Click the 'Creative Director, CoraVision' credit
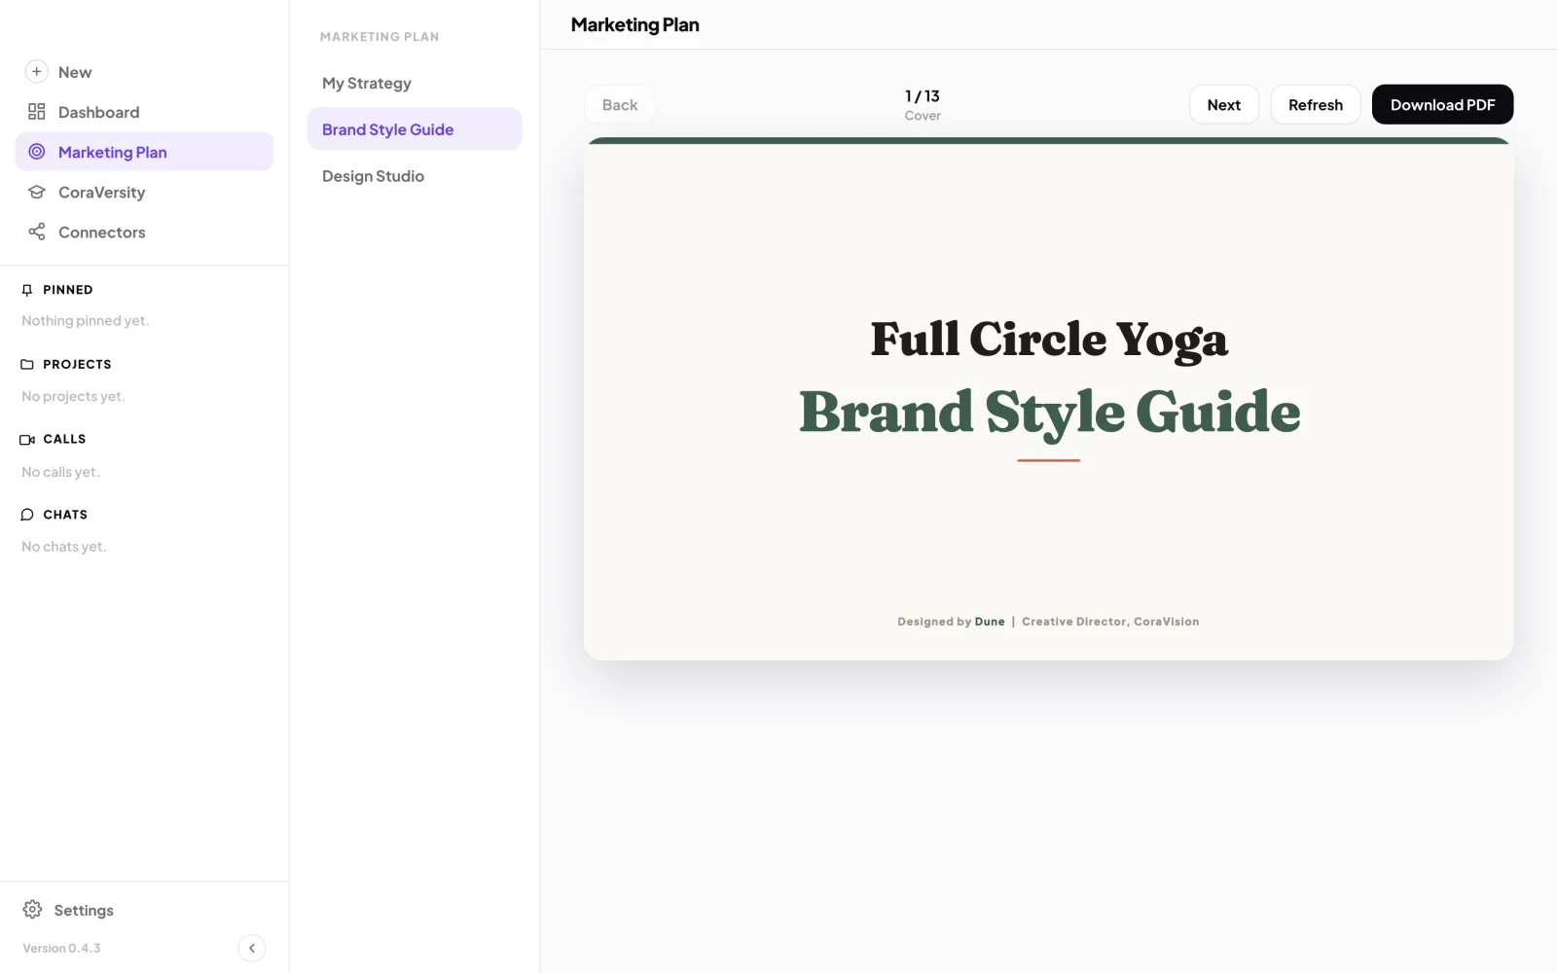Viewport: 1557px width, 973px height. coord(1110,622)
